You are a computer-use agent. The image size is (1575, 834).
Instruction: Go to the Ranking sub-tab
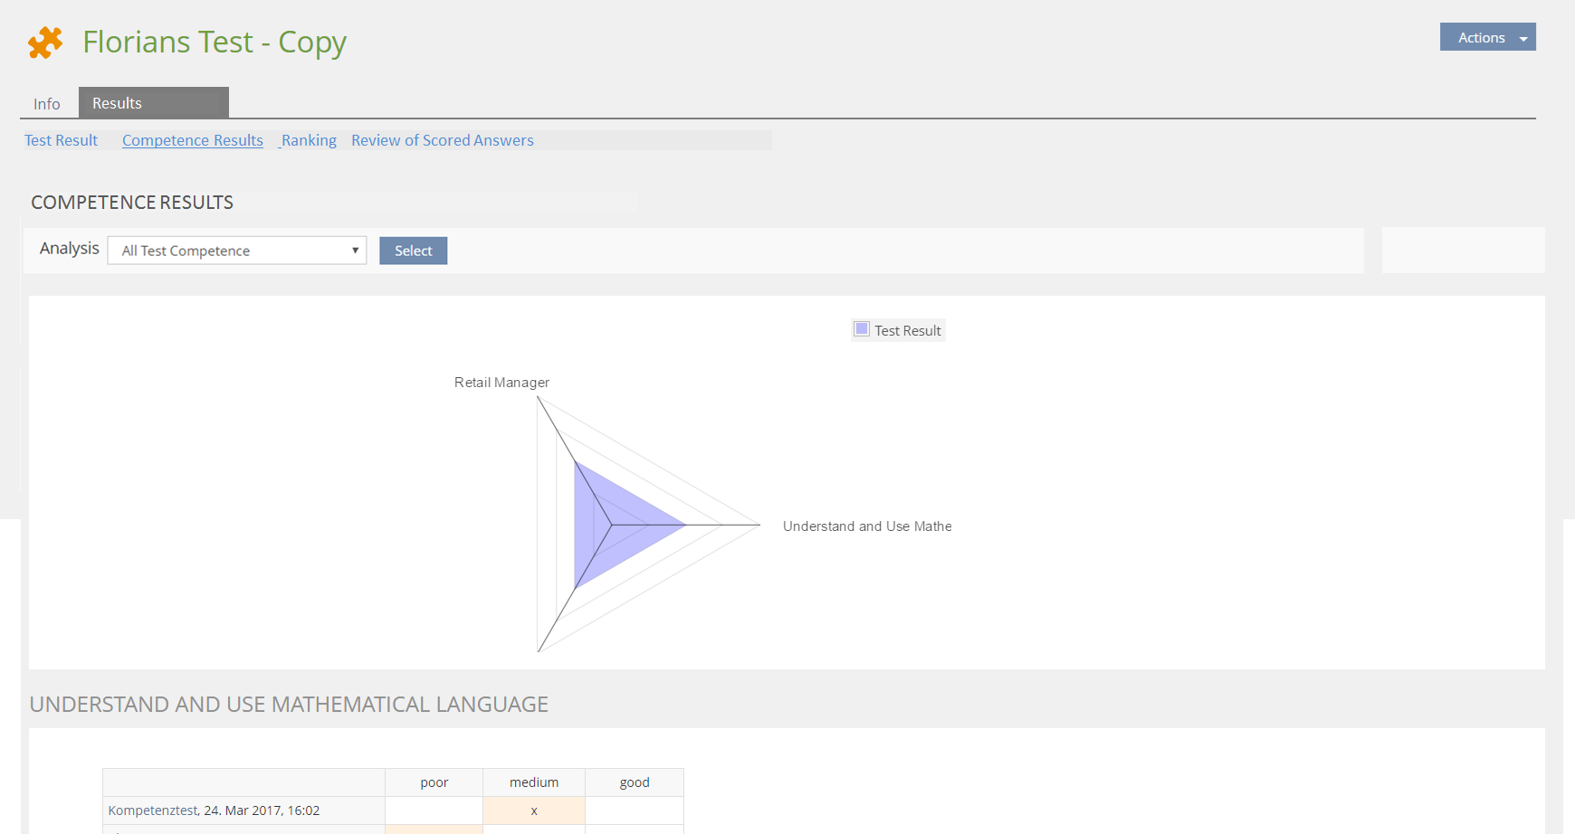tap(309, 140)
